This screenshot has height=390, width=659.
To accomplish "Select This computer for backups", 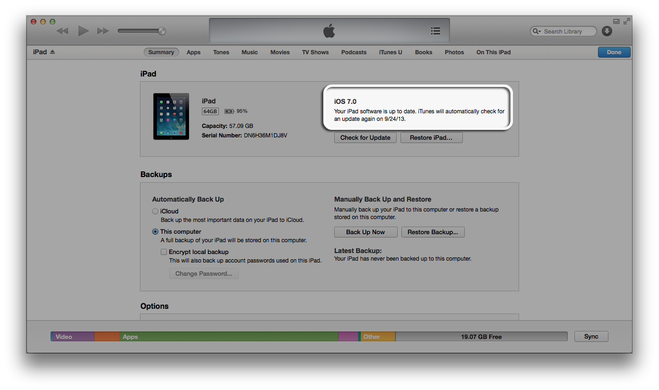I will click(155, 231).
